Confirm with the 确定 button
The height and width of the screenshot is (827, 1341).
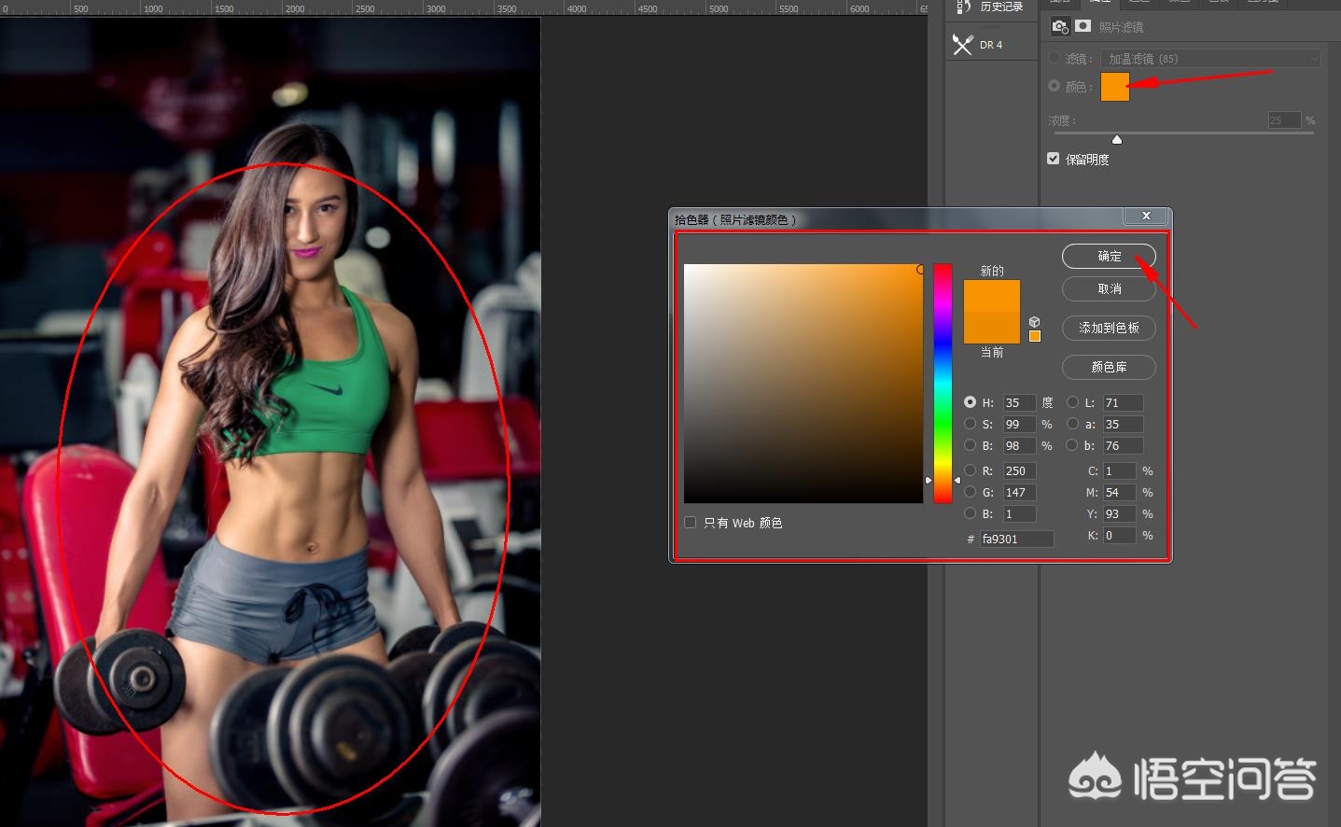[1109, 256]
